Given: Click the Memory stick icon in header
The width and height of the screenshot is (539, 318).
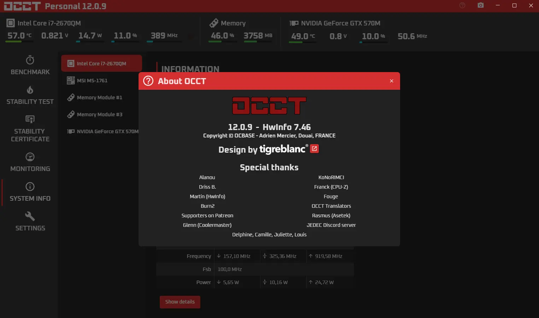Looking at the screenshot, I should pyautogui.click(x=213, y=23).
